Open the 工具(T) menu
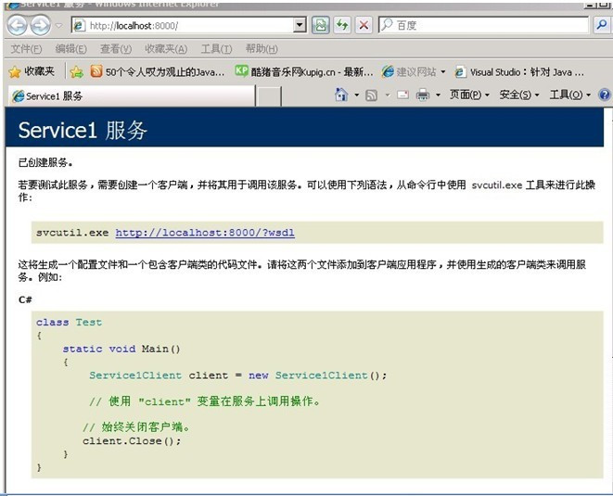 [216, 49]
